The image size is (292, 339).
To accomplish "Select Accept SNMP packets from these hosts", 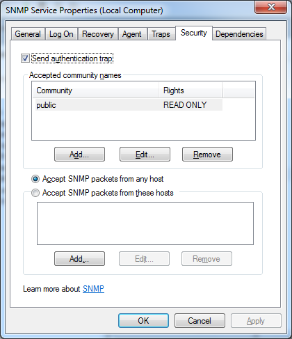I will (x=35, y=193).
